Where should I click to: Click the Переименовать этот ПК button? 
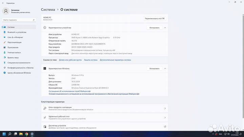[155, 18]
